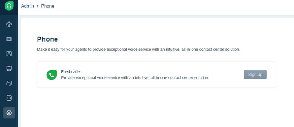The height and width of the screenshot is (127, 294).
Task: Click the Phone page heading
Action: click(x=47, y=39)
